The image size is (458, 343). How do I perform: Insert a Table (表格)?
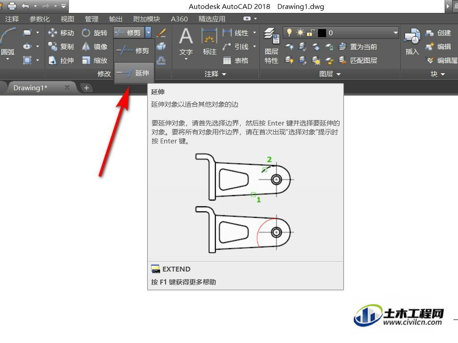(x=235, y=60)
